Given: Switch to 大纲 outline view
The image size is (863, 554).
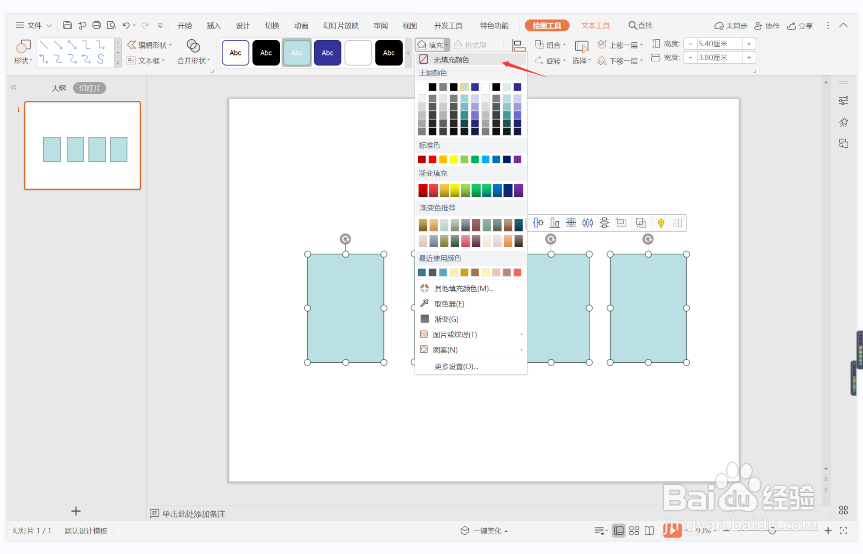Looking at the screenshot, I should (58, 88).
